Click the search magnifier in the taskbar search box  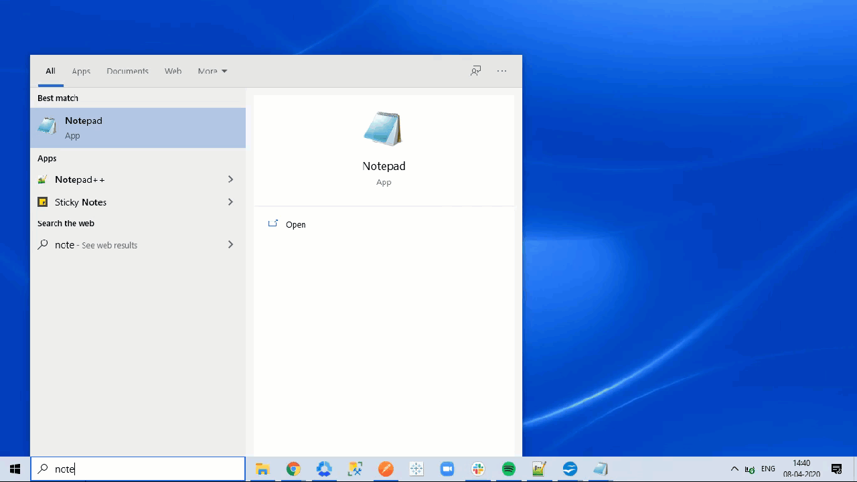(x=43, y=469)
